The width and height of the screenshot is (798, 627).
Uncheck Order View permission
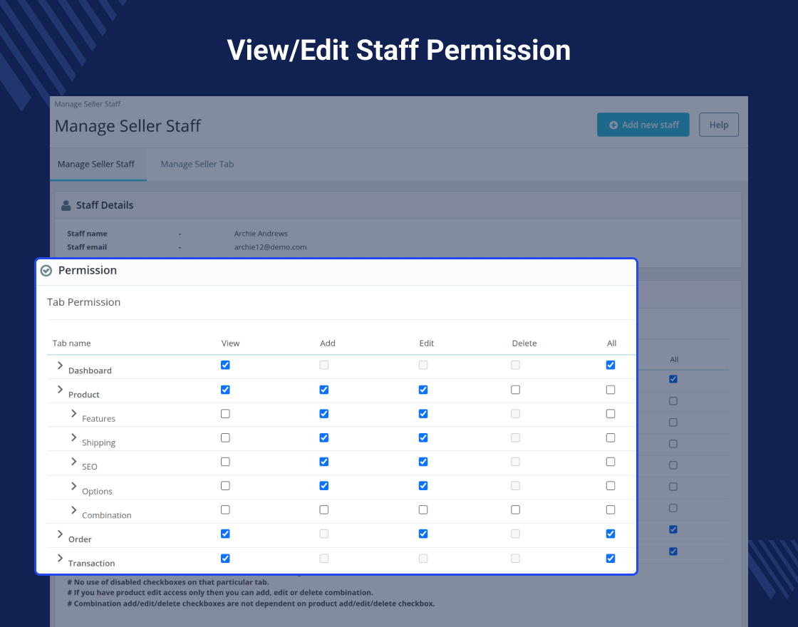225,534
